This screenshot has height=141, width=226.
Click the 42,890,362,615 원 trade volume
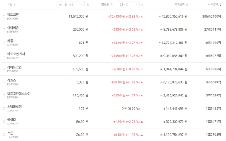tap(173, 16)
